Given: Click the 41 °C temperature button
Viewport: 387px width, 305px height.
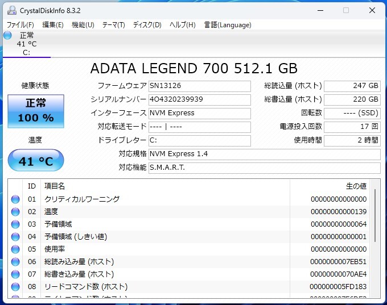Looking at the screenshot, I should point(36,160).
